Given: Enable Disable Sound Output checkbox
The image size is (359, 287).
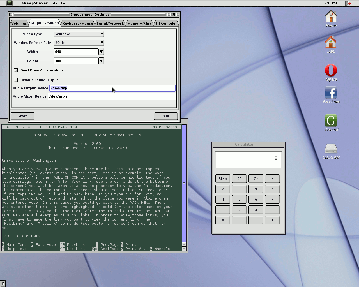Looking at the screenshot, I should click(16, 80).
